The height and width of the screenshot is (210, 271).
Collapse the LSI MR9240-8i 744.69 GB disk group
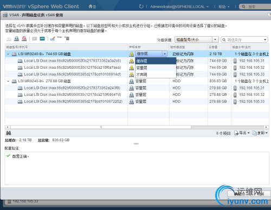coord(8,54)
